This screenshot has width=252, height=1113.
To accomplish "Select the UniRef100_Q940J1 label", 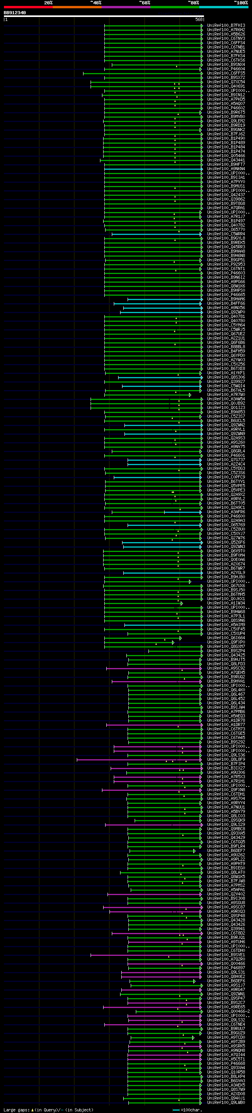I will coord(226,1098).
